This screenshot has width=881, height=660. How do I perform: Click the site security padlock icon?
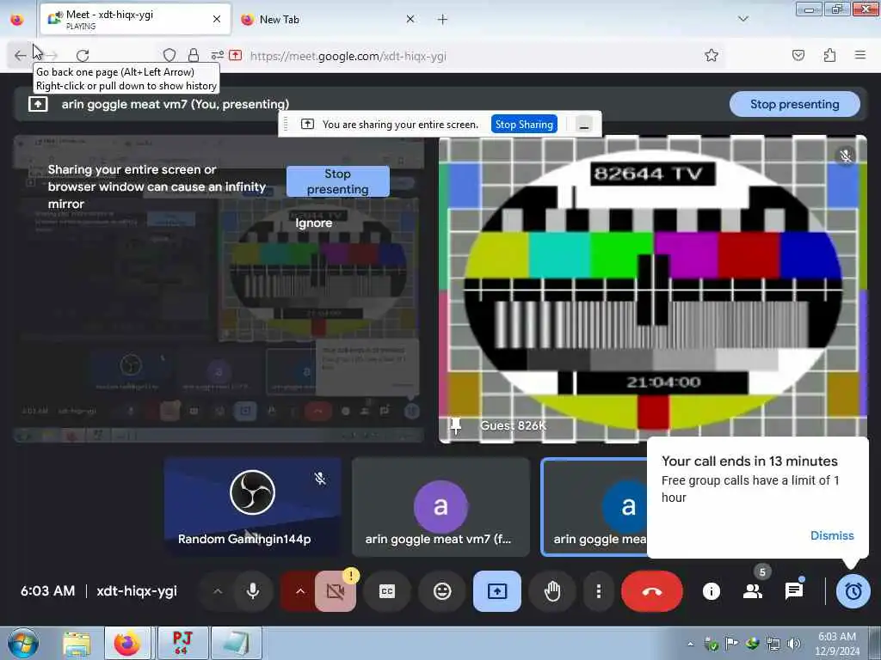click(194, 56)
